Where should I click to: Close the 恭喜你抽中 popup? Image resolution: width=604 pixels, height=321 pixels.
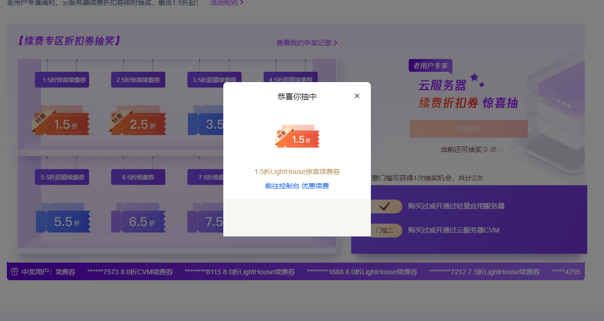[x=357, y=96]
